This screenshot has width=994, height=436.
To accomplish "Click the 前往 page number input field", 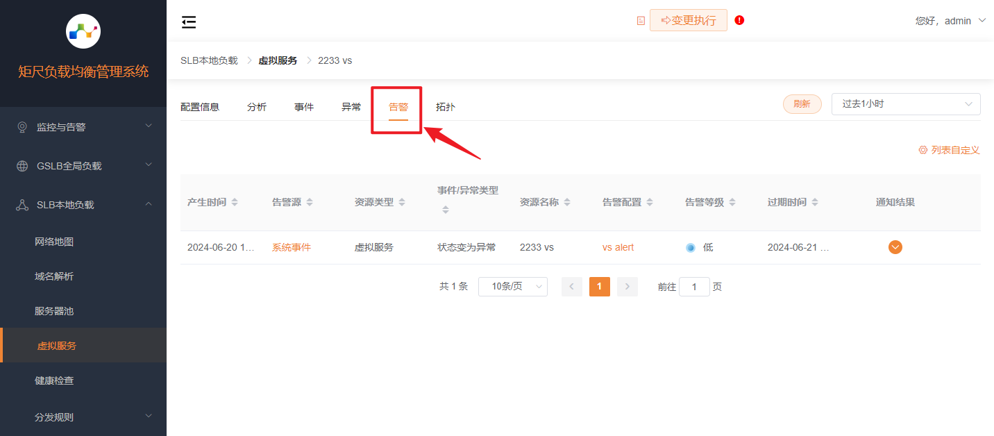I will point(694,287).
